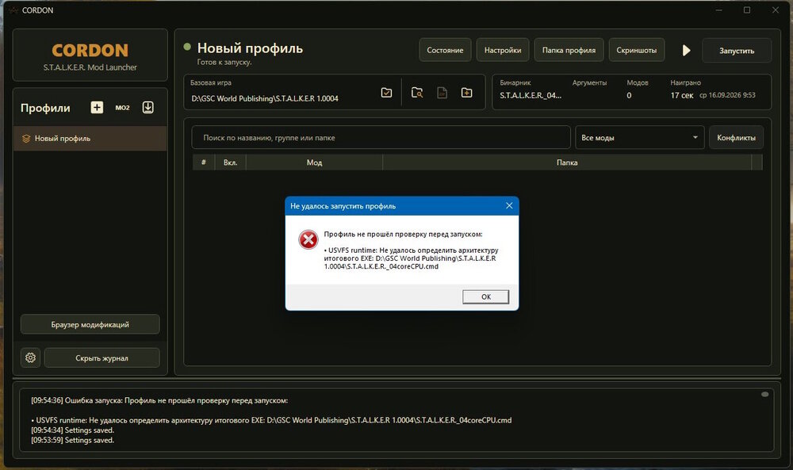Minimize the CORDON window
The image size is (793, 470).
tap(718, 10)
